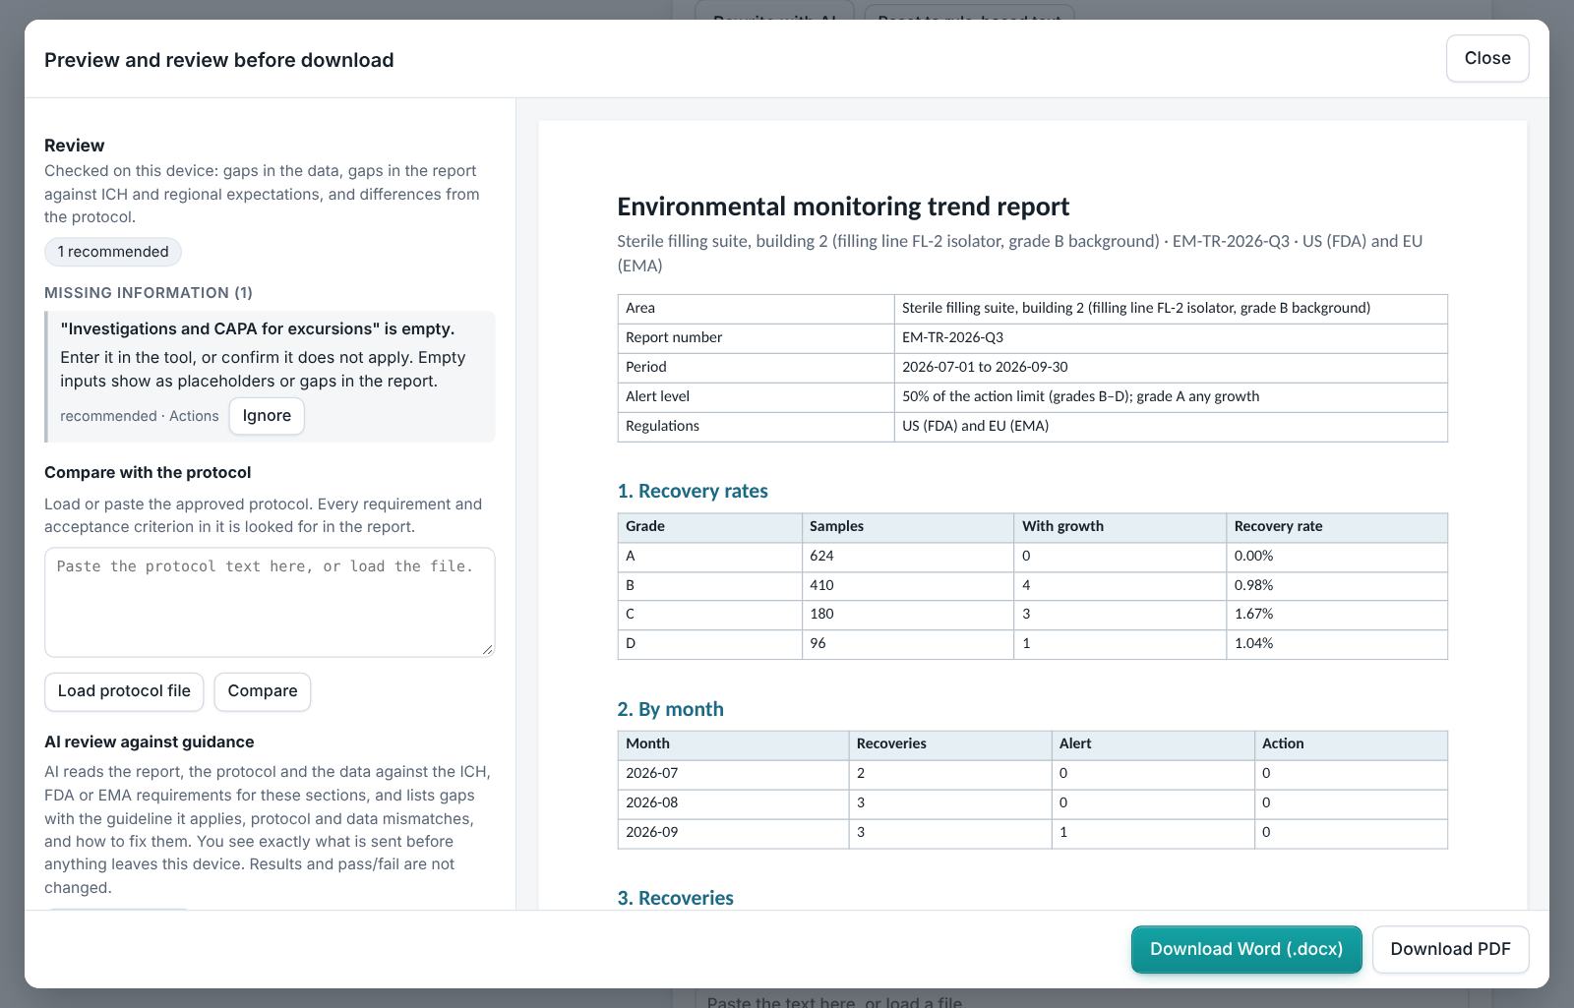1574x1008 pixels.
Task: Click the "2. By month" section heading
Action: coord(670,709)
